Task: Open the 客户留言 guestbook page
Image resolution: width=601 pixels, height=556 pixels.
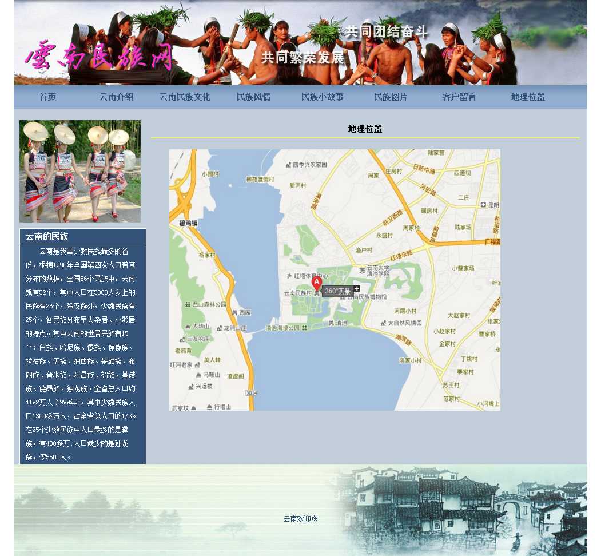Action: click(x=459, y=97)
